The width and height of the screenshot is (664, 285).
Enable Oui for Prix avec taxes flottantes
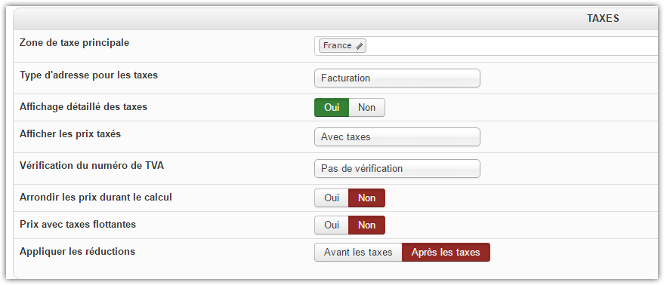click(332, 225)
